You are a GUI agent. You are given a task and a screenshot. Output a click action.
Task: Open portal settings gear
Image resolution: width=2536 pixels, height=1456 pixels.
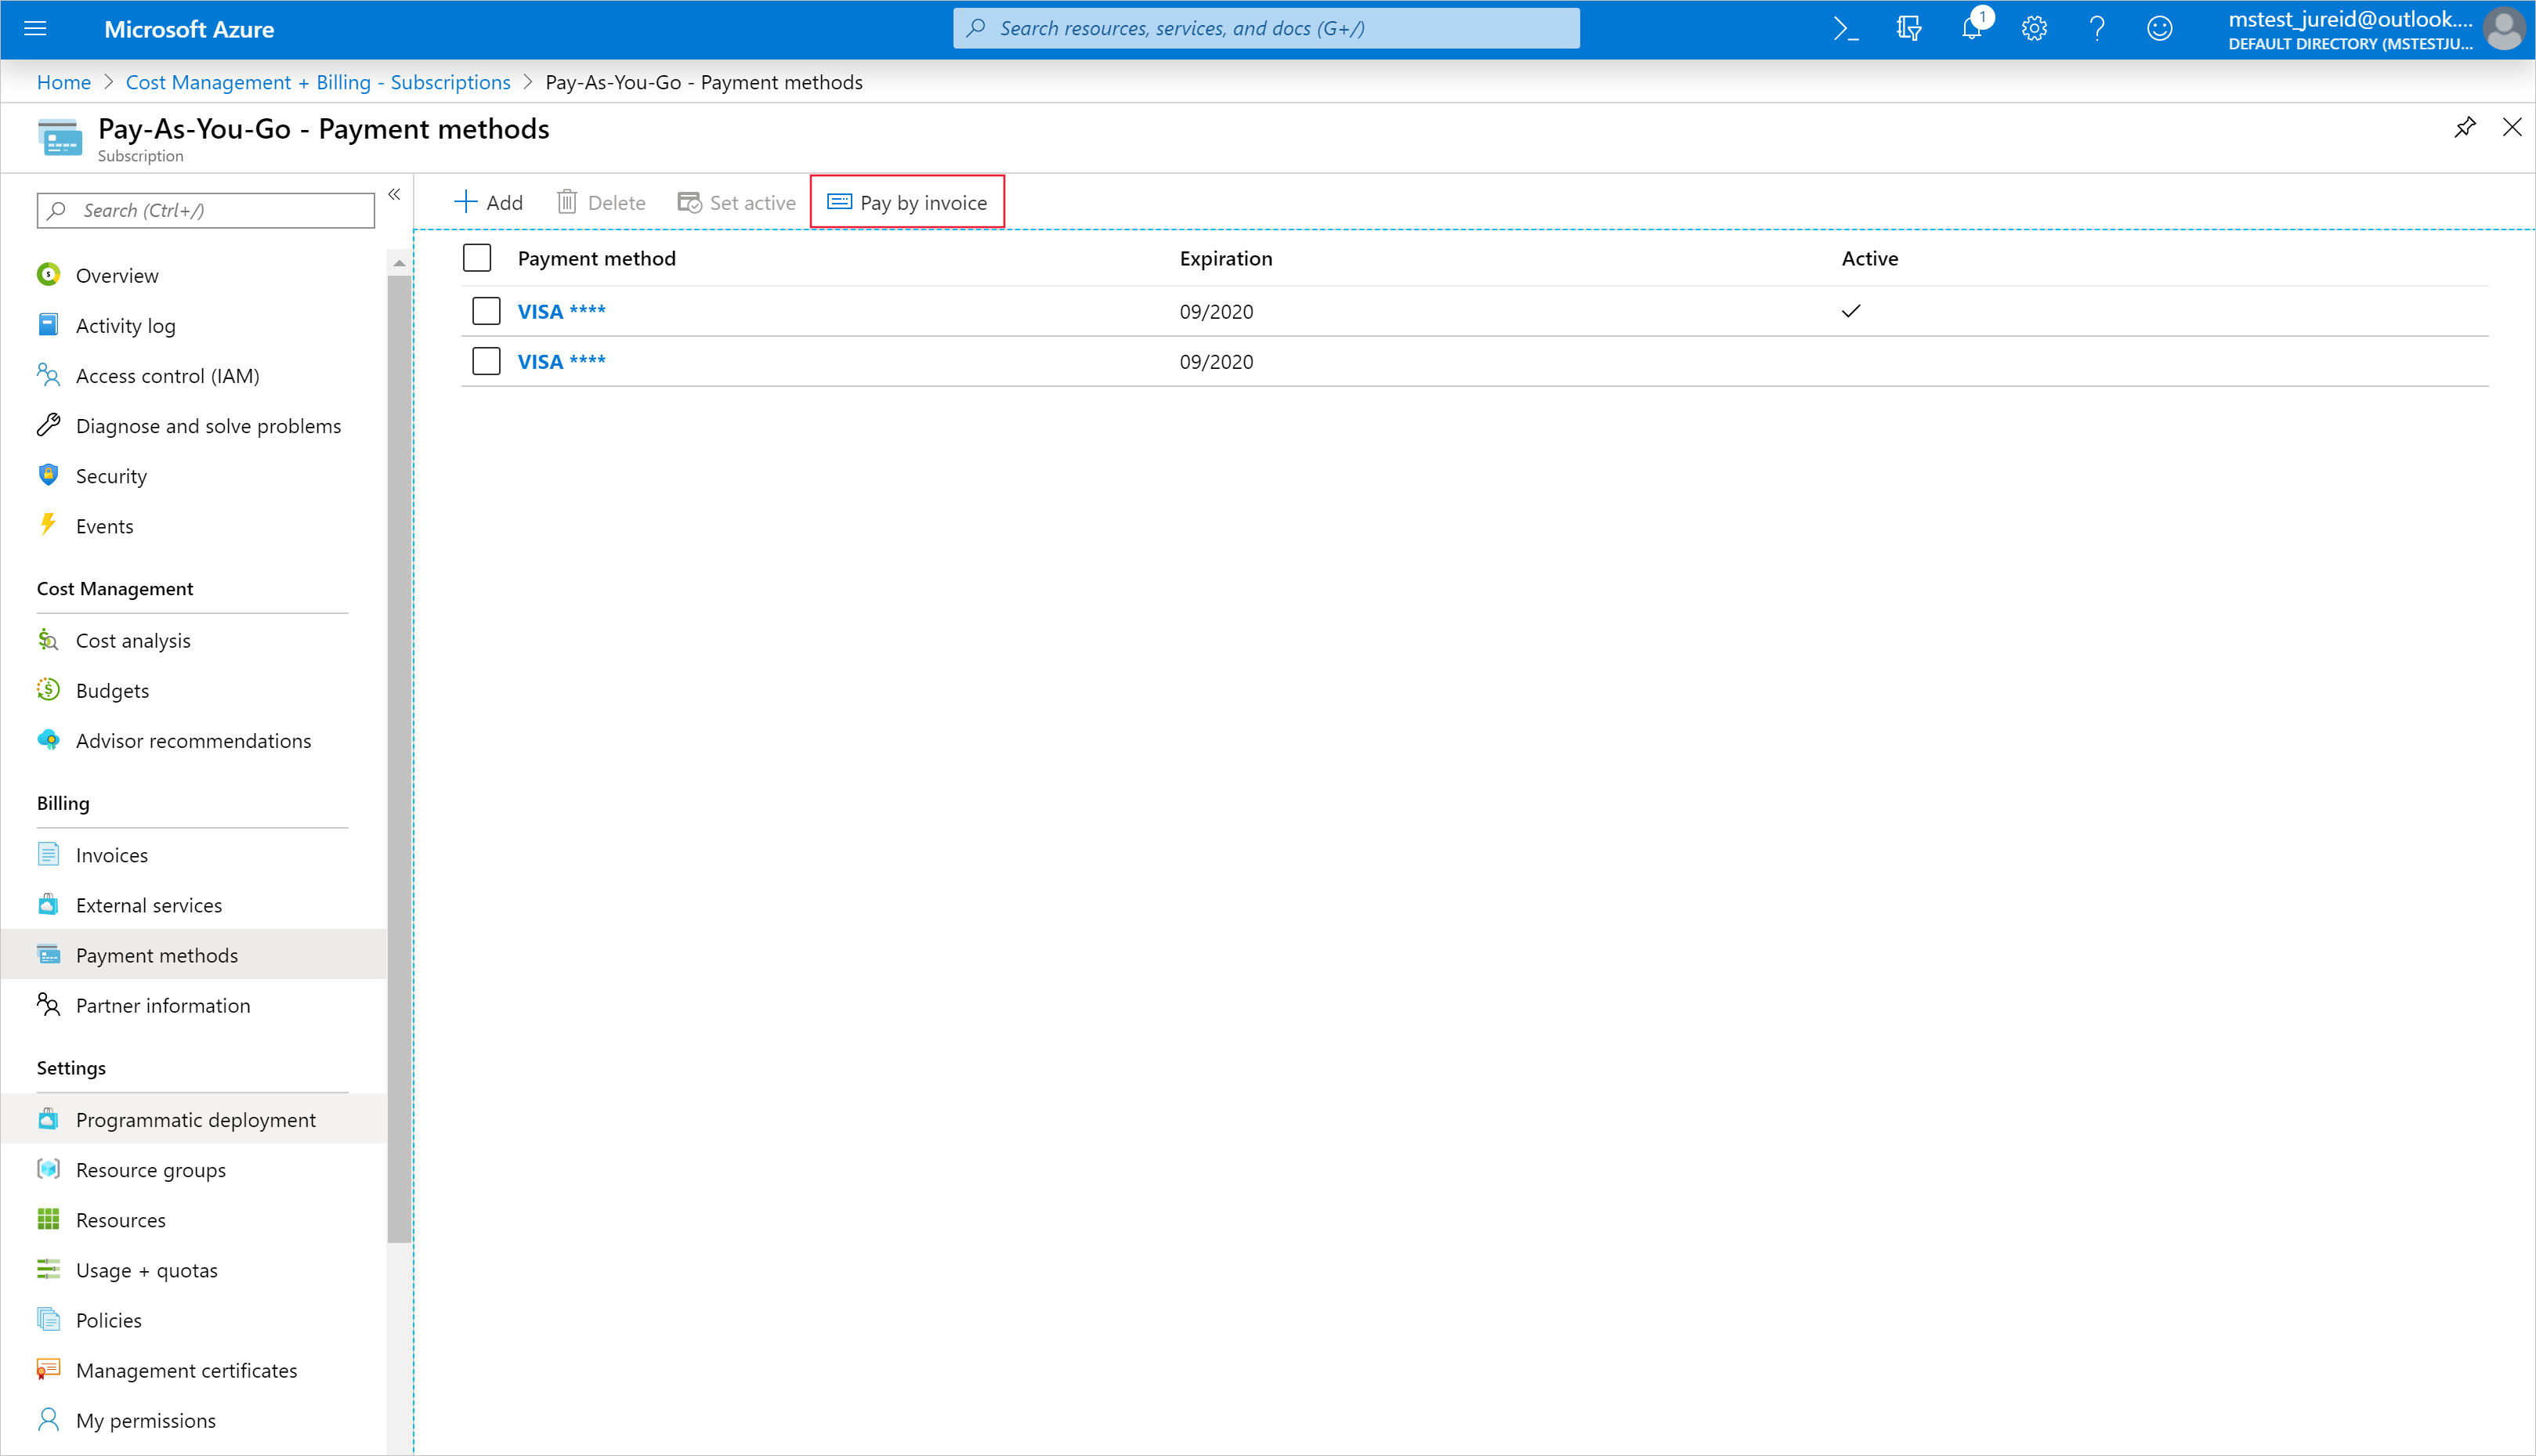point(2034,29)
